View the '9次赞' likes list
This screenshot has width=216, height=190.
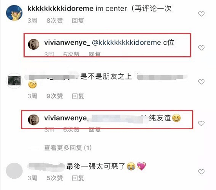55,96
